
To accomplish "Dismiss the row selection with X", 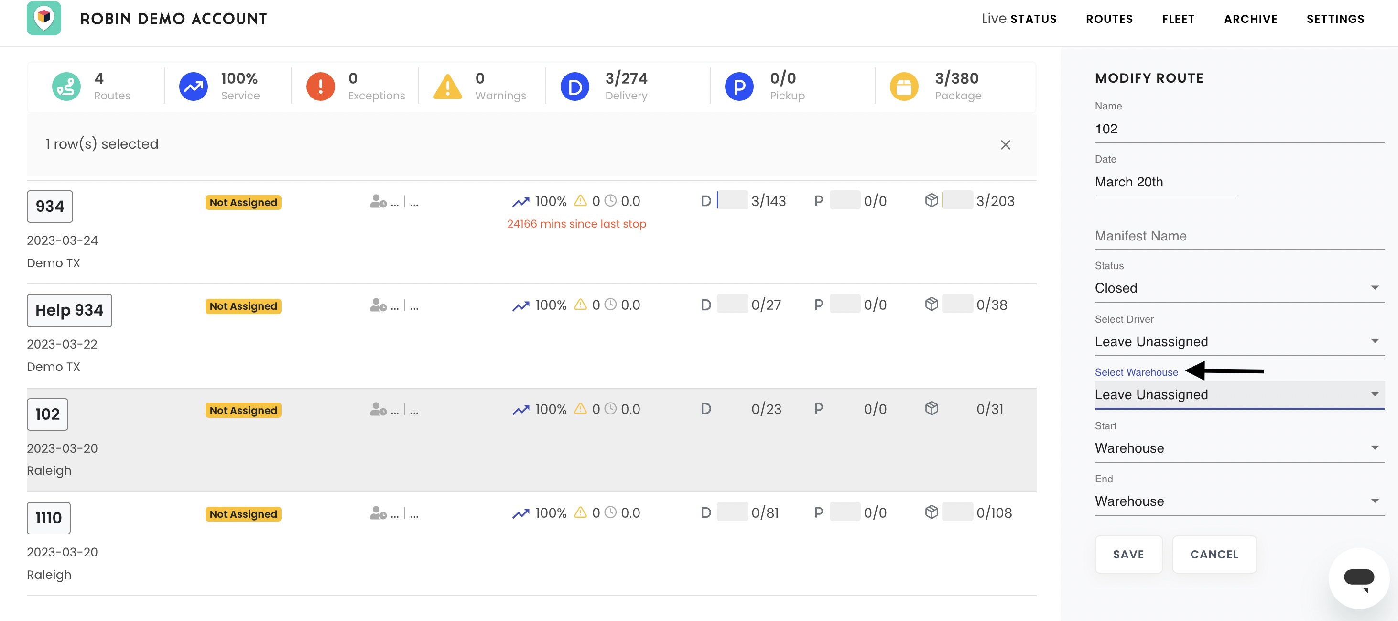I will click(x=1005, y=145).
